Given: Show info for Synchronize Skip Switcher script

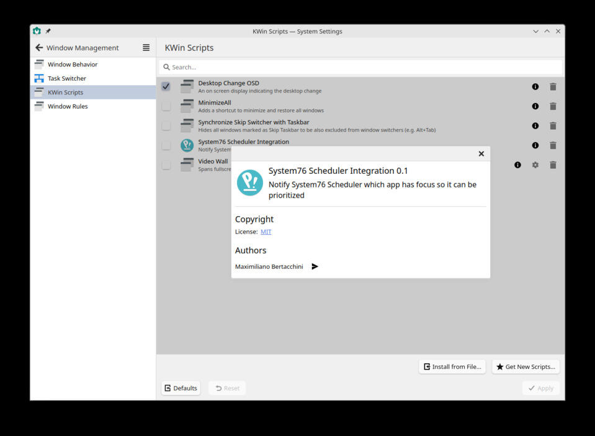Looking at the screenshot, I should click(x=535, y=125).
